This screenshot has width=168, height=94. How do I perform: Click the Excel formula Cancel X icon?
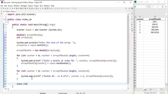pyautogui.click(x=153, y=7)
